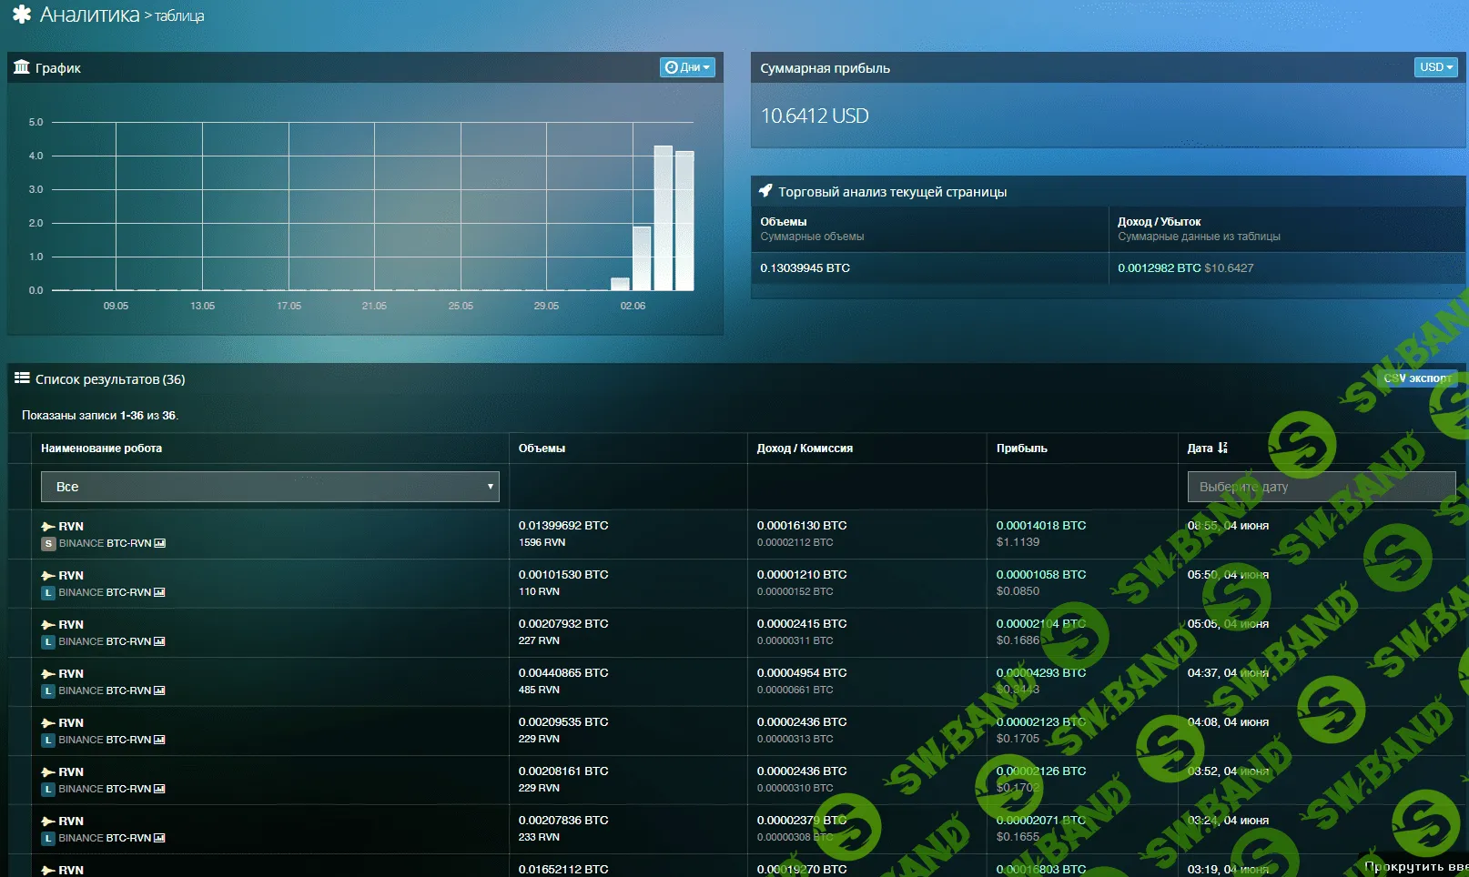Click plane icon in the 0.00207932 BTC row
Screen dimensions: 1469x877
(48, 625)
